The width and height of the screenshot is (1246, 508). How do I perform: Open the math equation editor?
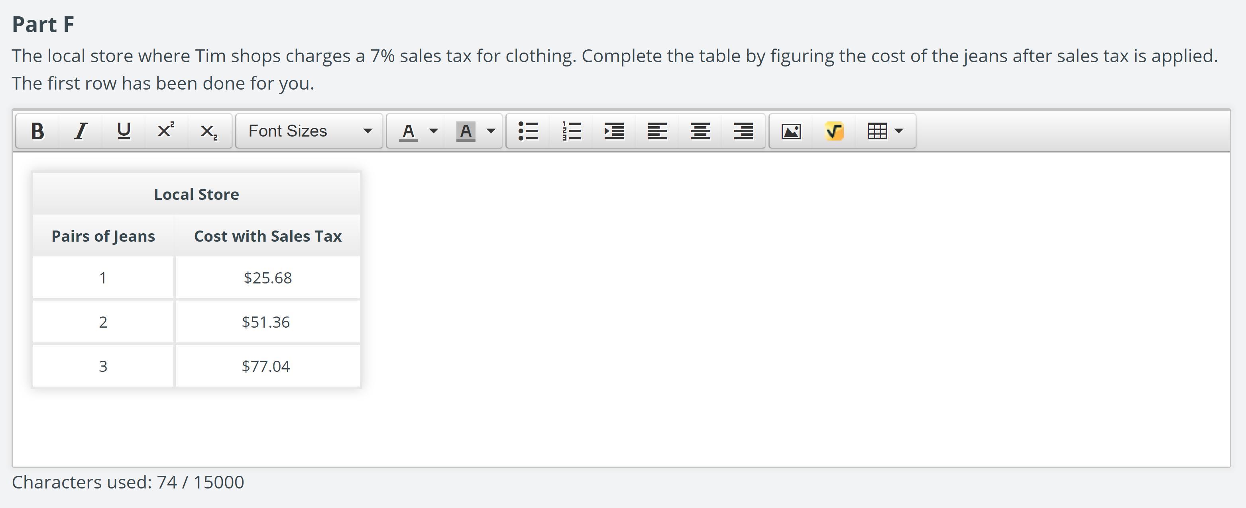tap(834, 131)
